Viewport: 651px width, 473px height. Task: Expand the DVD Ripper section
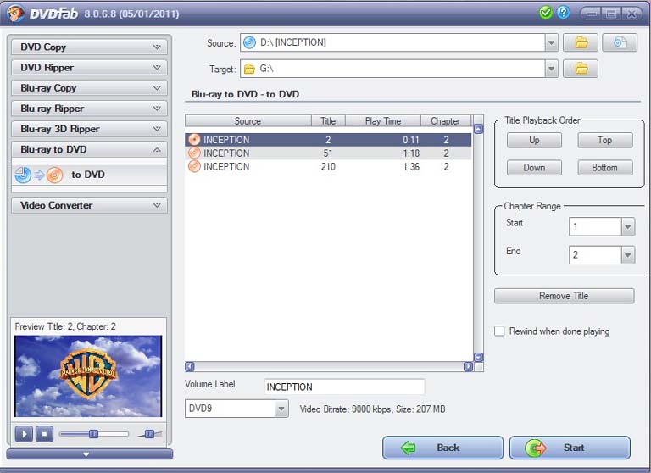(89, 67)
